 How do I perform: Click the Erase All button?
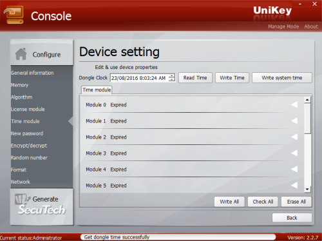(296, 202)
